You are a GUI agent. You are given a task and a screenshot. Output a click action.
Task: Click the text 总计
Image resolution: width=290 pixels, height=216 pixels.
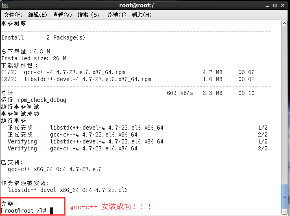coord(7,93)
